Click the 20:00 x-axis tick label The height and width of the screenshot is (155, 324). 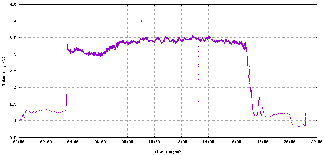289,142
